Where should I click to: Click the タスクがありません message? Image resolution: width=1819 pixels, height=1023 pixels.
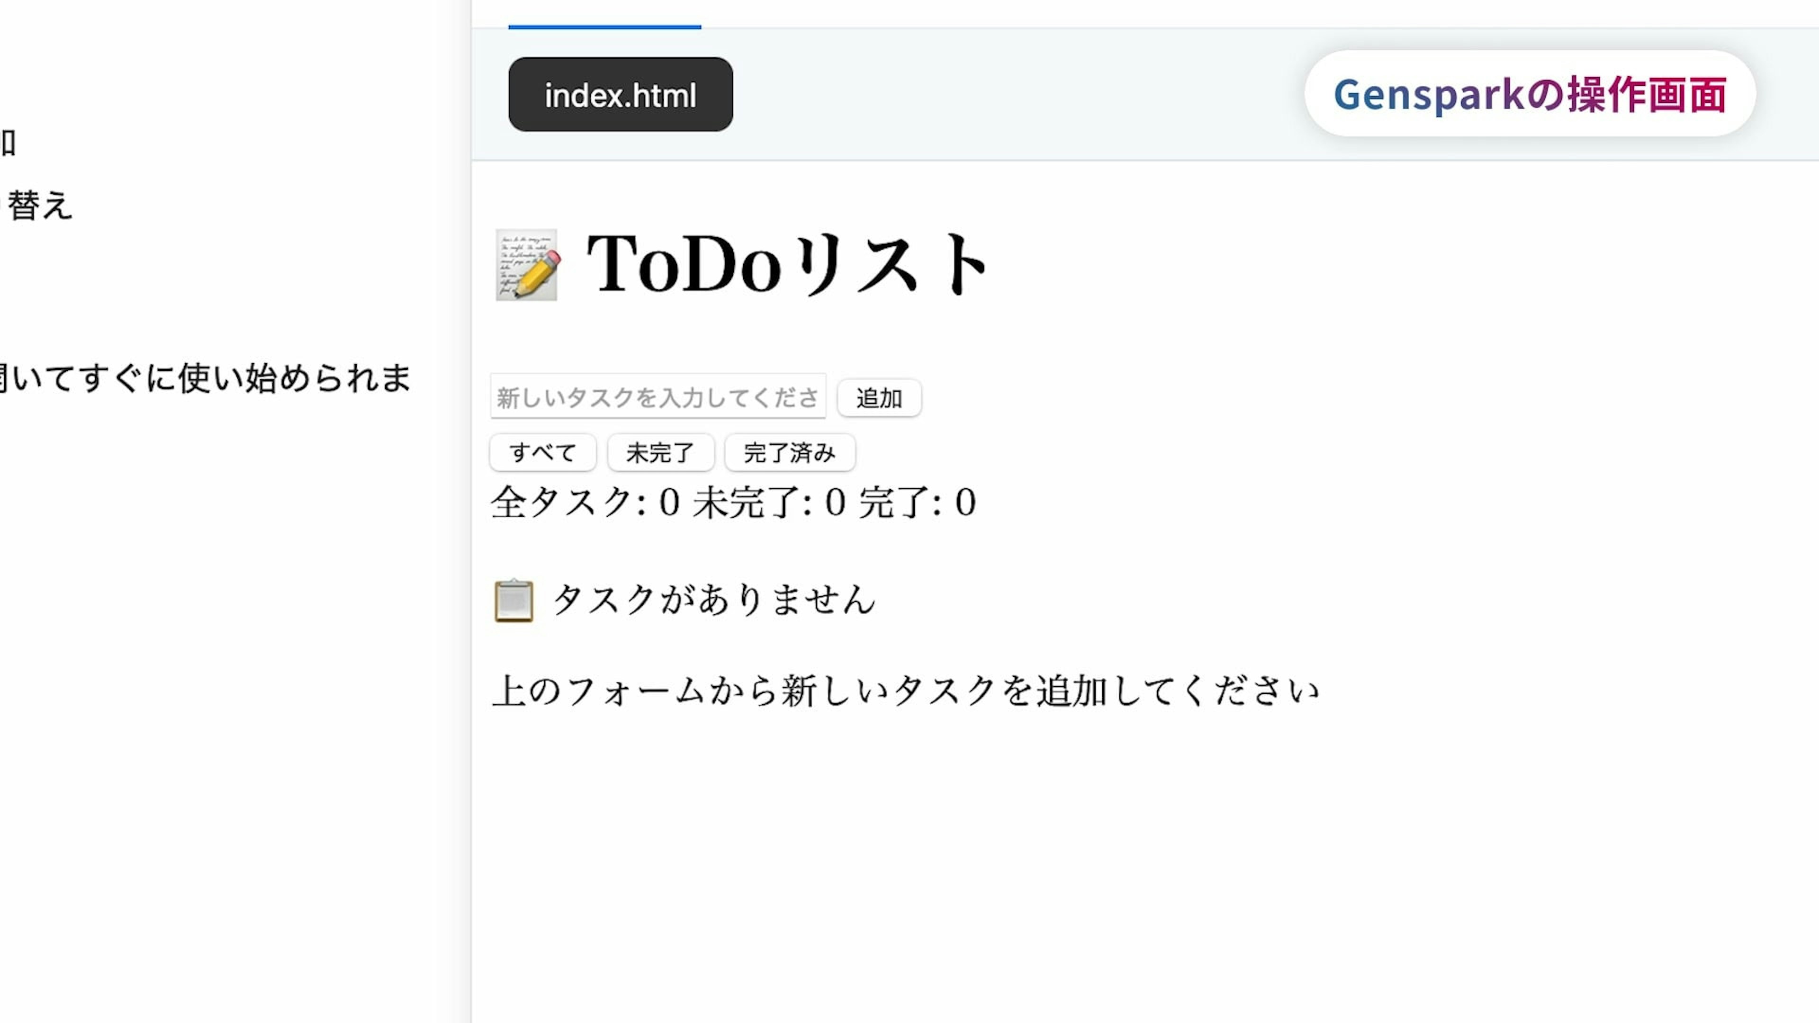click(713, 600)
